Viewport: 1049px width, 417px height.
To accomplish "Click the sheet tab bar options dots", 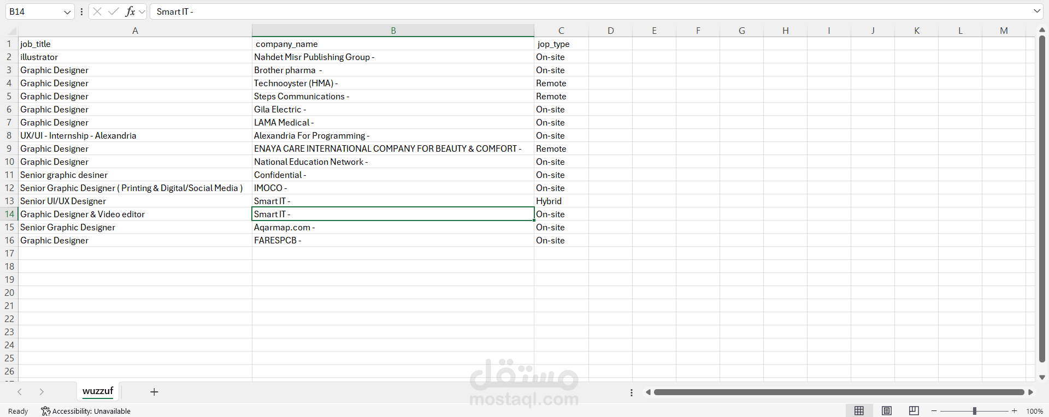I will [632, 392].
